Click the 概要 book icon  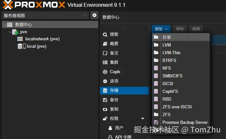(105, 44)
